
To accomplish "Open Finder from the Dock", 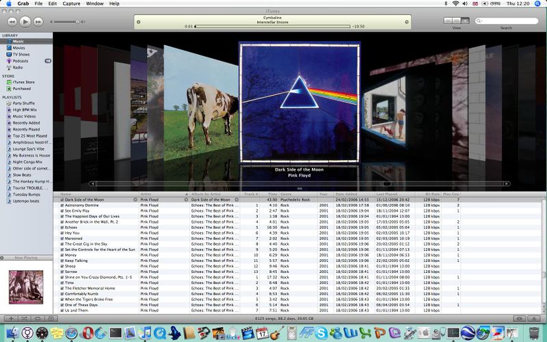I will [x=12, y=333].
